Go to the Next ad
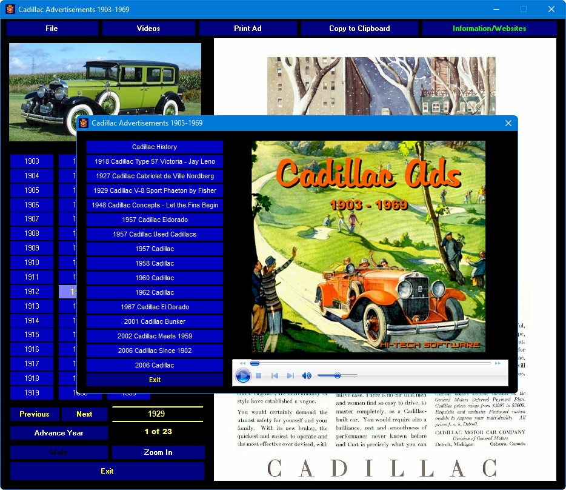 tap(84, 414)
